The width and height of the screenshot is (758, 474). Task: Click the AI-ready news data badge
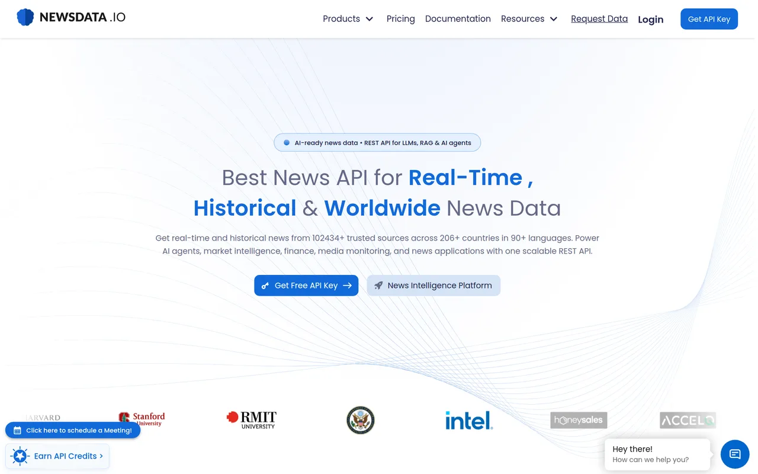pos(377,143)
